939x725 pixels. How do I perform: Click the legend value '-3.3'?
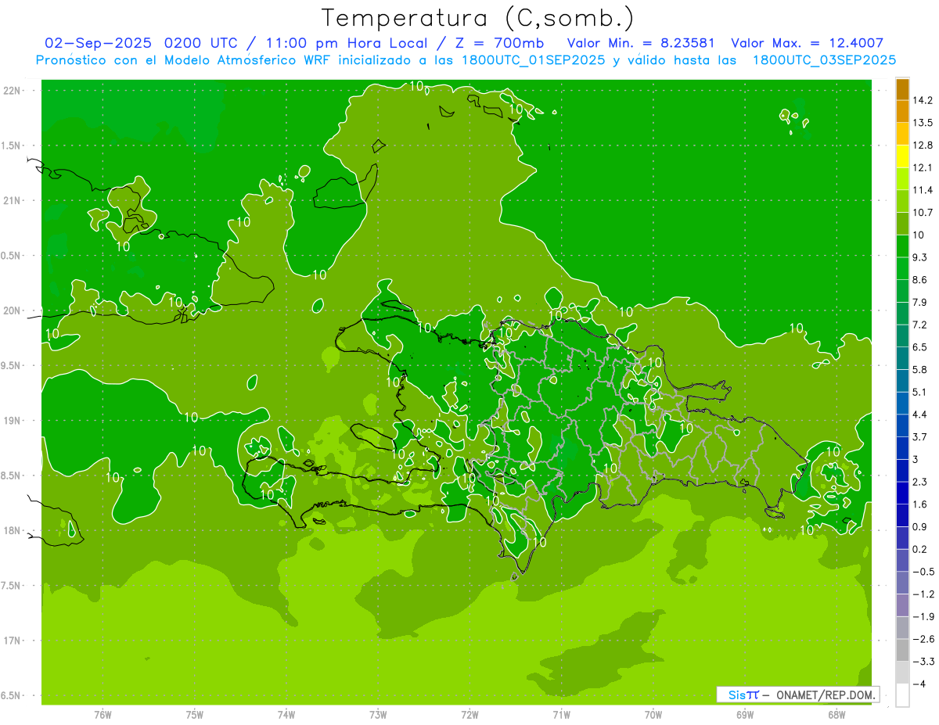click(923, 662)
